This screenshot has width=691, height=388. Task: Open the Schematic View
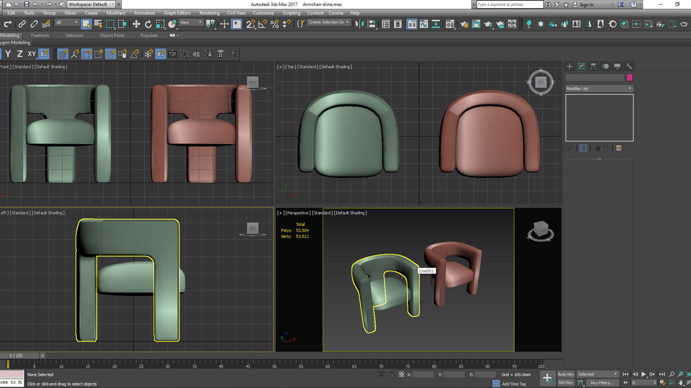[x=436, y=24]
